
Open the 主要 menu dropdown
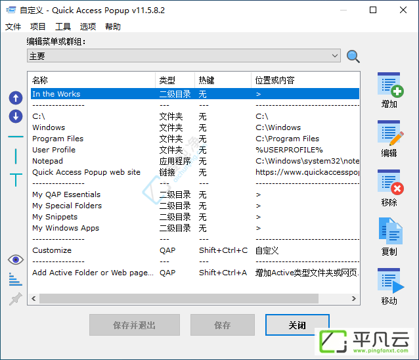pos(184,56)
